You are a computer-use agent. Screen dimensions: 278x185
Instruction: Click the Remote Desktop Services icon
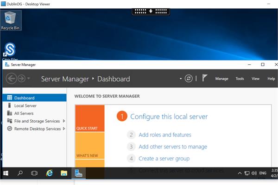coord(10,129)
